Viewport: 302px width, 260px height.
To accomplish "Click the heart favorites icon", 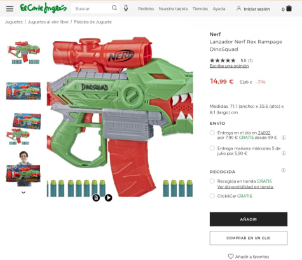I will 231,256.
